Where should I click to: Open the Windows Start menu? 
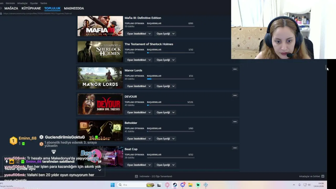tap(112, 185)
